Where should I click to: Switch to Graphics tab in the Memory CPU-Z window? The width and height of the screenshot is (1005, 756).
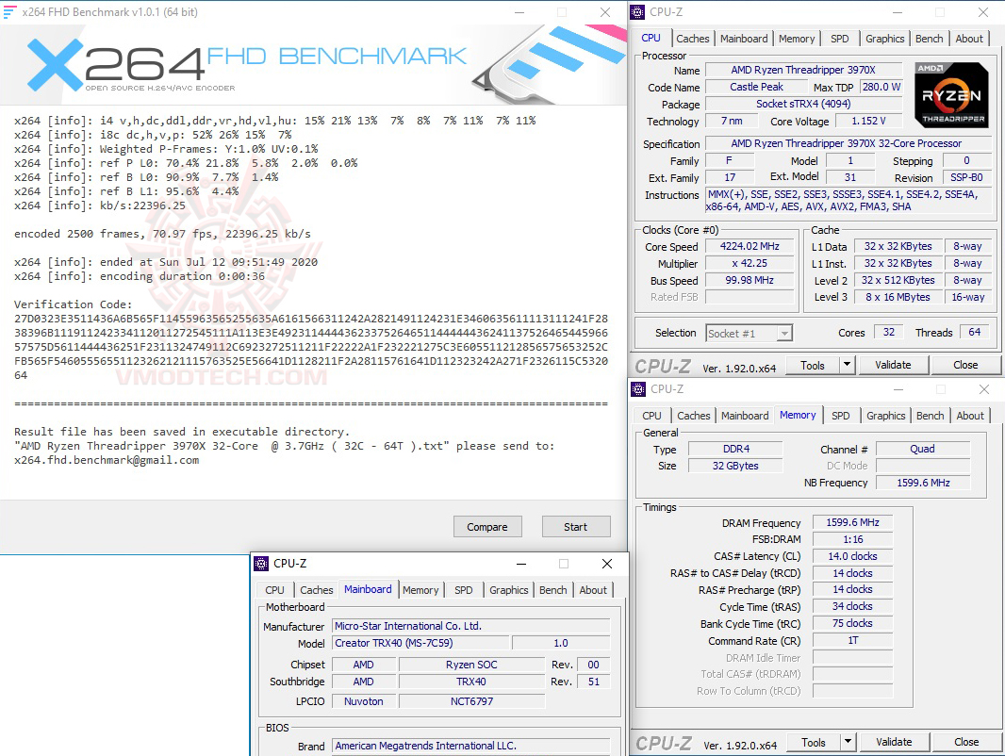click(886, 416)
